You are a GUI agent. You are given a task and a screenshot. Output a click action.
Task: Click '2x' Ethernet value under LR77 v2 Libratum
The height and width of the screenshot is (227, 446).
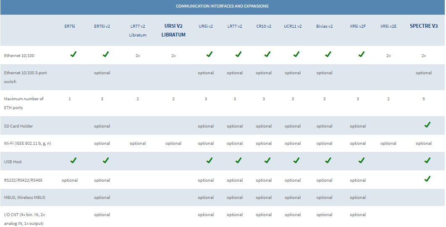pos(138,56)
